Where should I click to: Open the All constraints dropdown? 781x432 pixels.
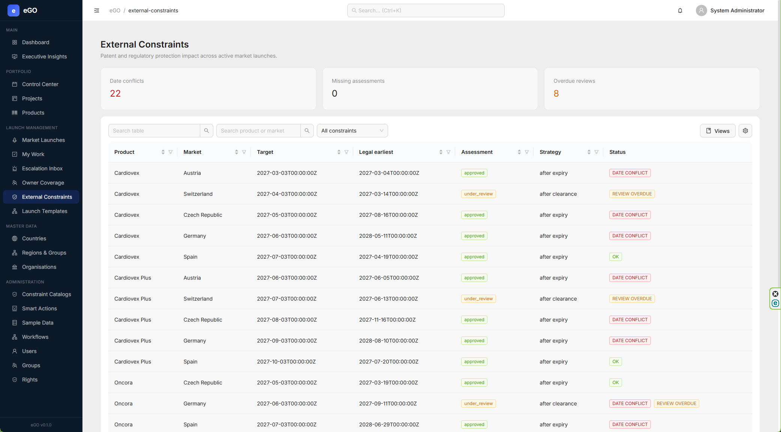(x=352, y=131)
